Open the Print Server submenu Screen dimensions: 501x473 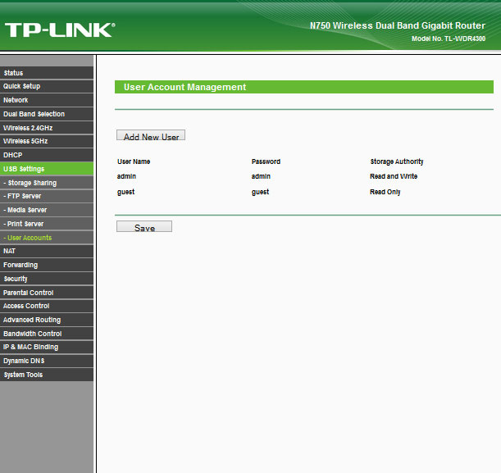pyautogui.click(x=47, y=224)
